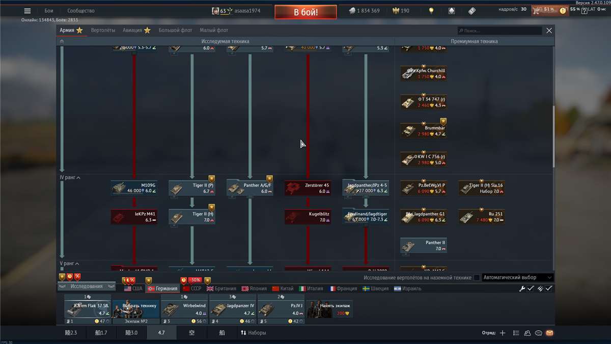Viewport: 611px width, 344px height.
Task: Open the help question mark icon
Action: [x=585, y=11]
